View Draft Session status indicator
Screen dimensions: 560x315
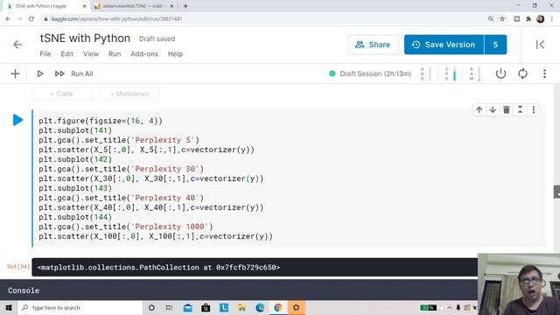pos(370,73)
